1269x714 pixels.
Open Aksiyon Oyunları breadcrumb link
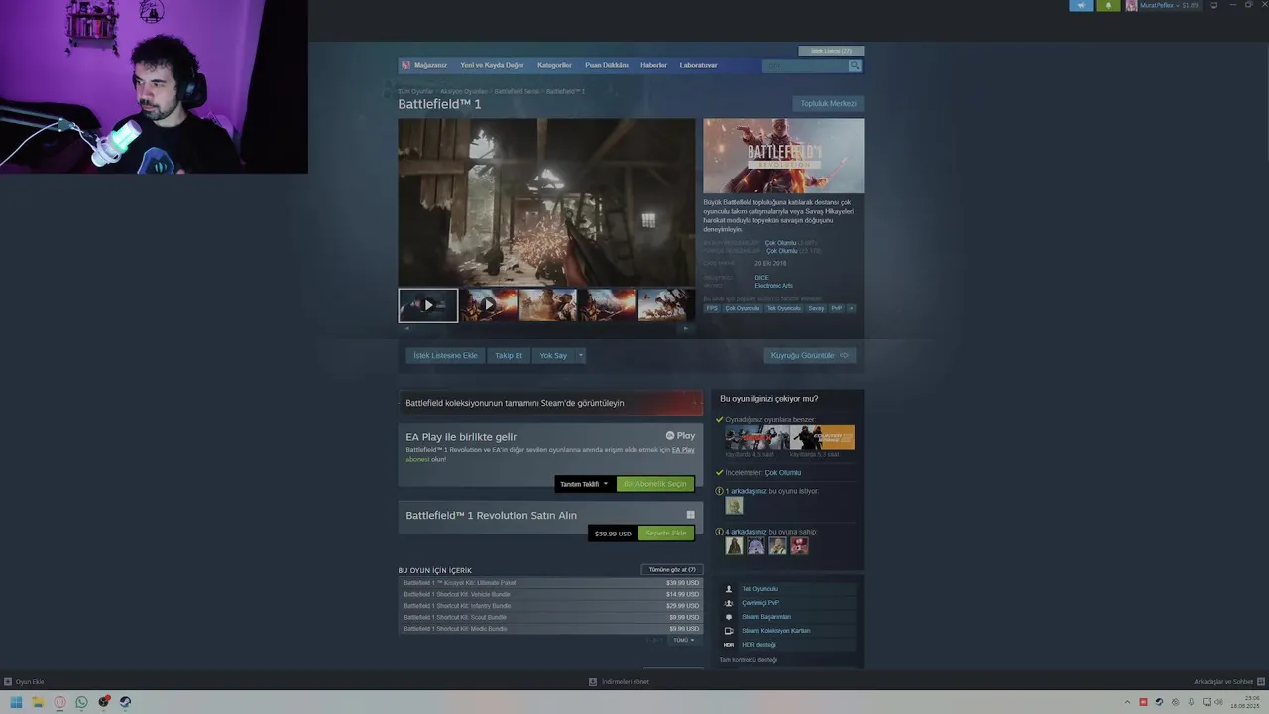[464, 91]
